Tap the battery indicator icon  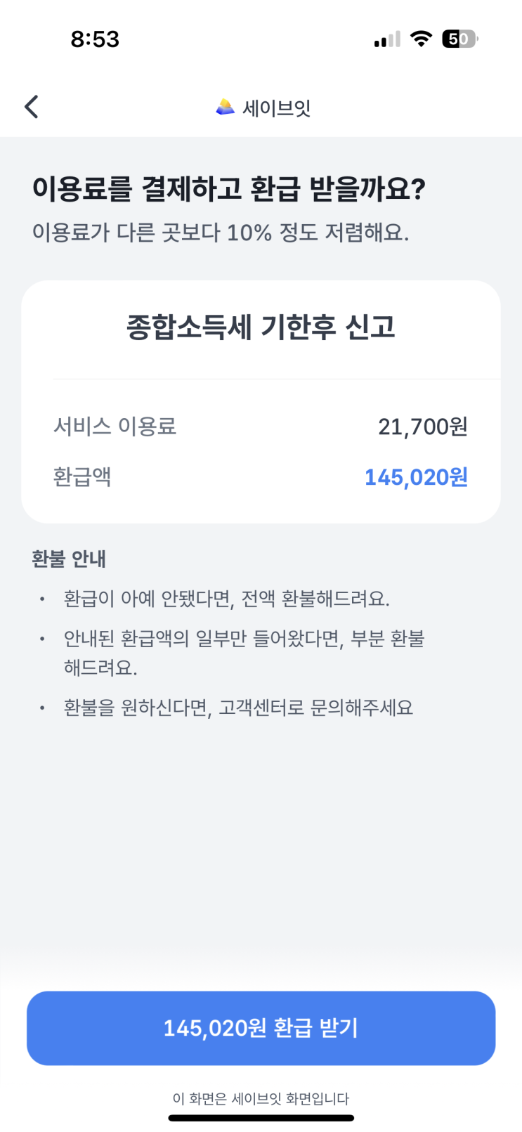point(459,39)
